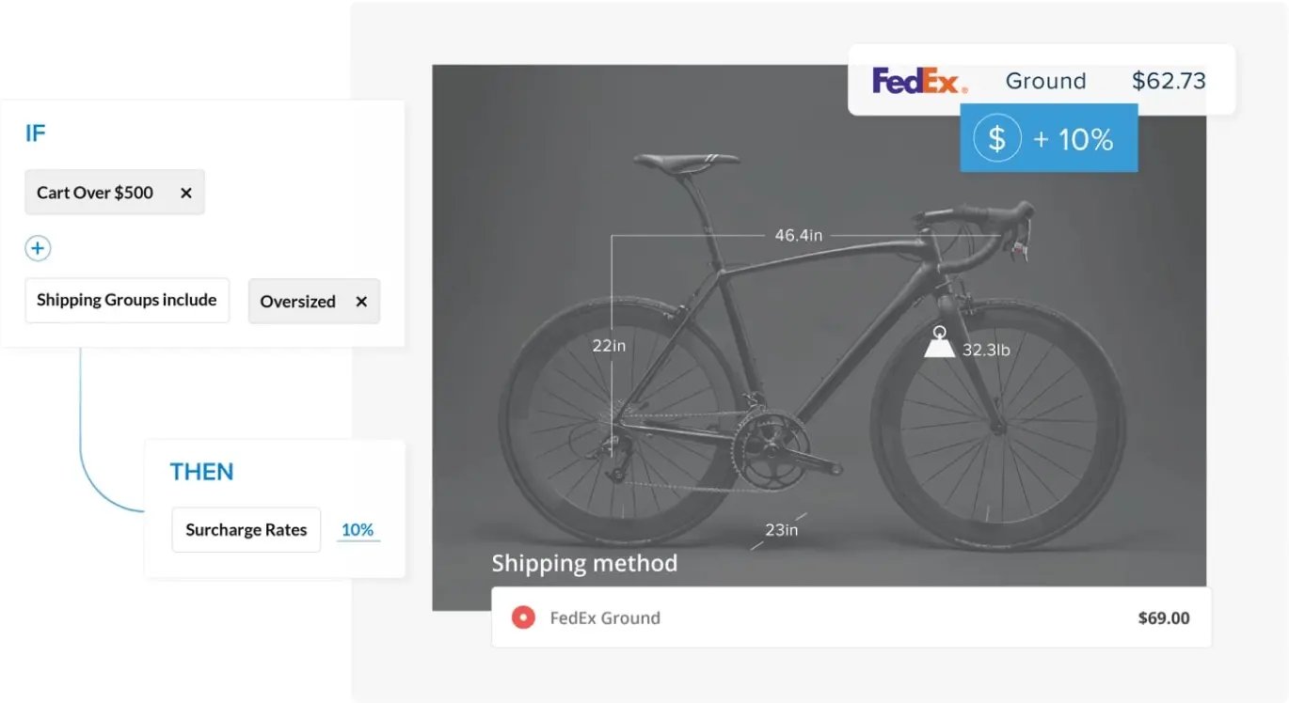Click the $62.73 FedEx rate

(x=1169, y=81)
